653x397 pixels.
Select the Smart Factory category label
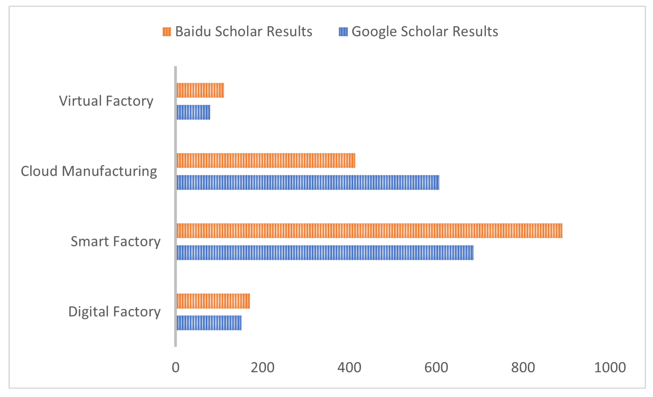click(x=116, y=242)
